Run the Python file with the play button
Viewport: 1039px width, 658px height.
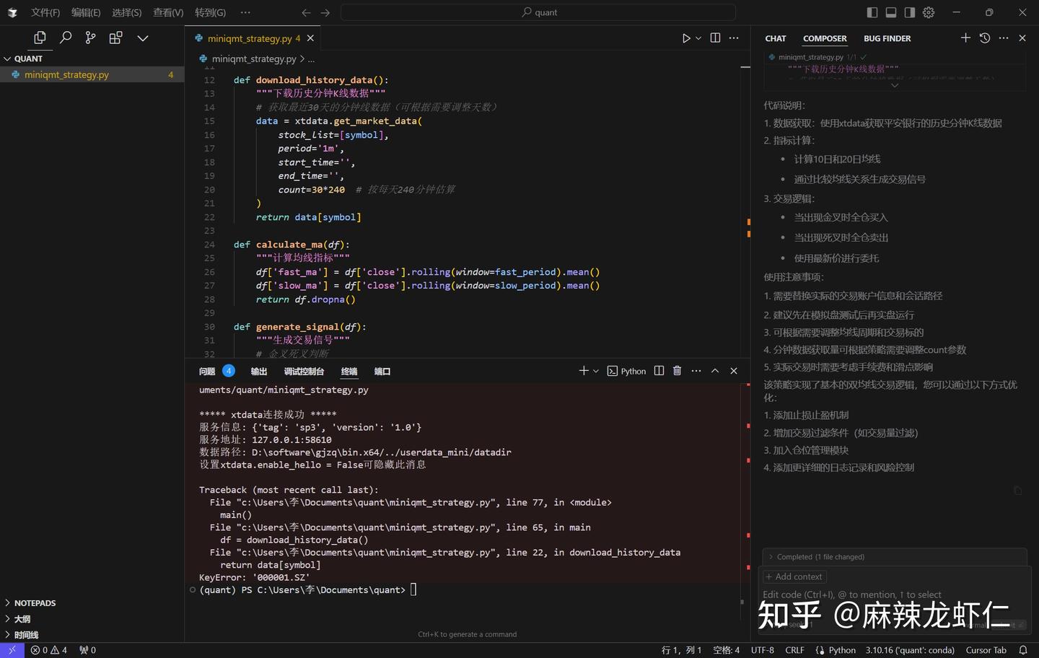click(686, 38)
